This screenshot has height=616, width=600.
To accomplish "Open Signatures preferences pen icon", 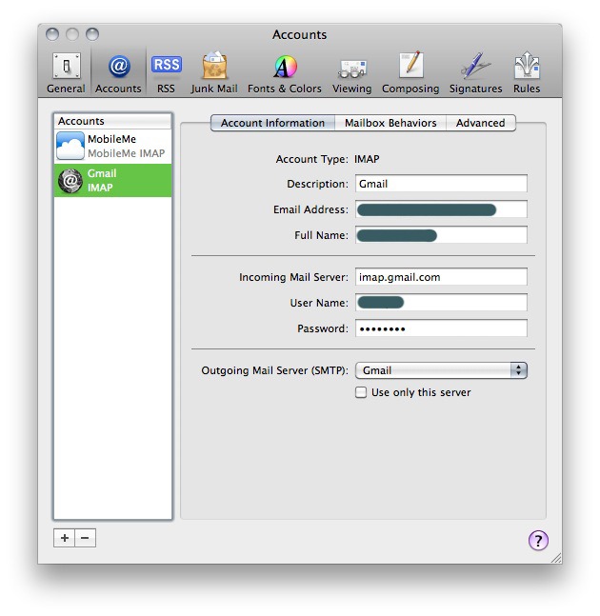I will tap(476, 66).
